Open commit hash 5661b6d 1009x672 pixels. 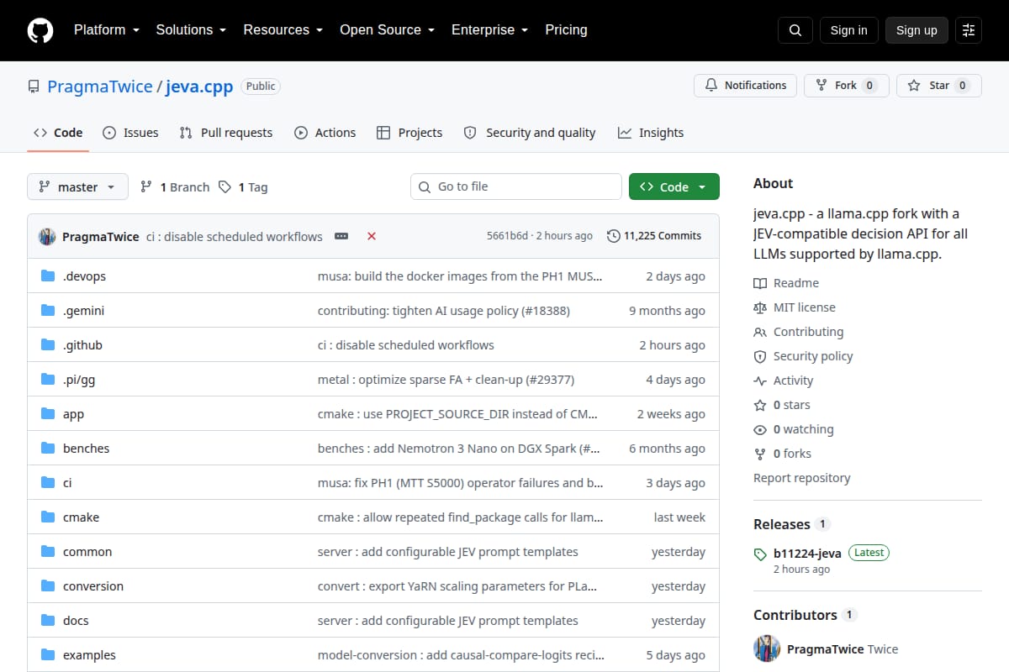pyautogui.click(x=507, y=236)
